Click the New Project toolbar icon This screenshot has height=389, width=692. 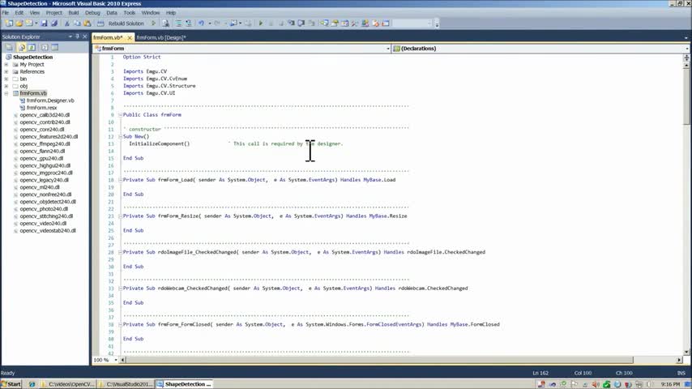click(x=9, y=24)
